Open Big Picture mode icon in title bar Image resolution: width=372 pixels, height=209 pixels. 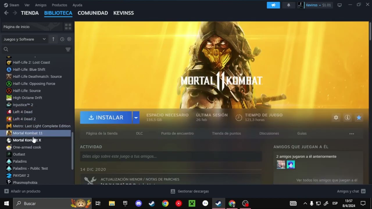[339, 5]
